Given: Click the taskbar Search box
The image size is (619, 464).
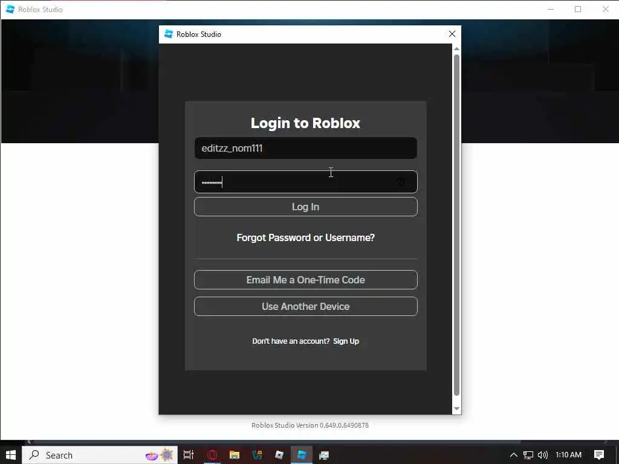Looking at the screenshot, I should click(100, 455).
